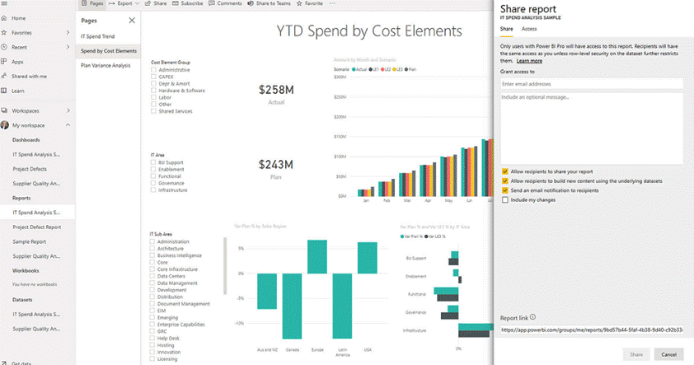Click the Report link info icon
694x365 pixels.
pyautogui.click(x=533, y=317)
